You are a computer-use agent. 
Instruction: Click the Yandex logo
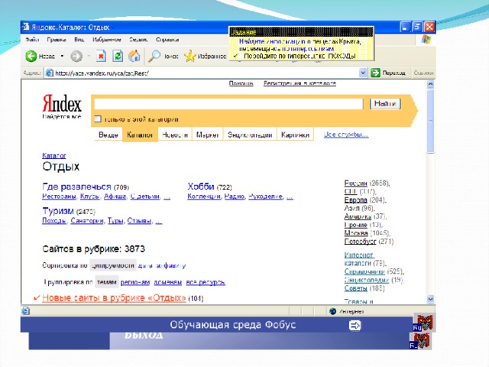62,104
